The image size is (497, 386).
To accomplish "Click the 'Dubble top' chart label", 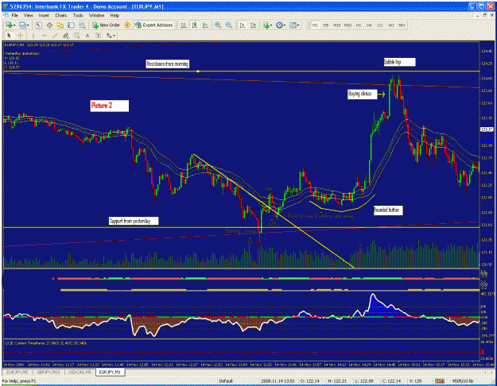I will [x=399, y=62].
